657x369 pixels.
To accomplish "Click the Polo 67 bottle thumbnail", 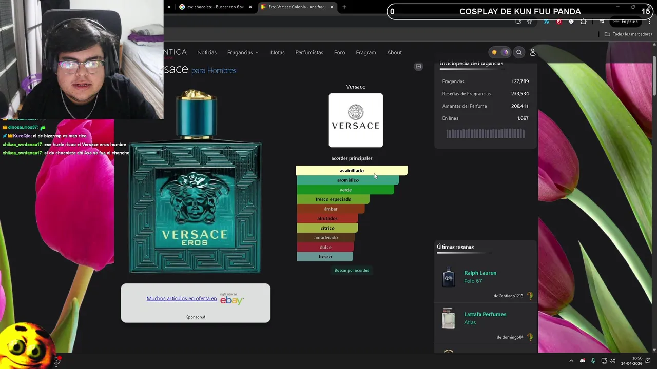I will (449, 277).
